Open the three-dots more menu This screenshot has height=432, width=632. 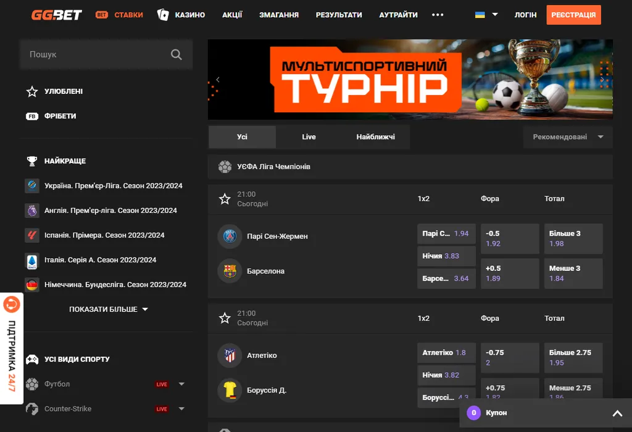[x=438, y=15]
